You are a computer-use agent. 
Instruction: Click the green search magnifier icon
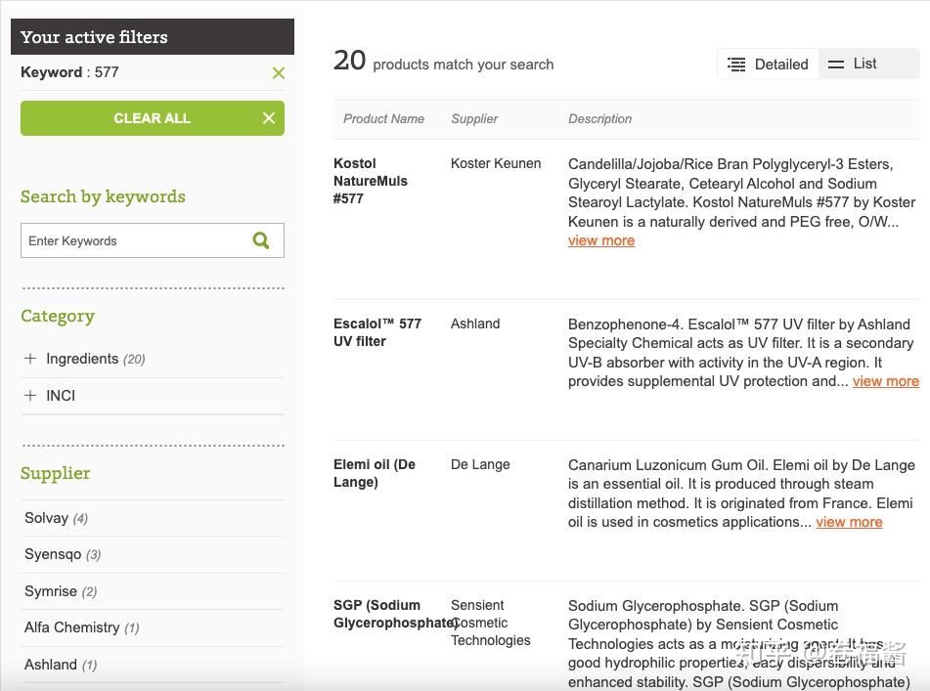[261, 240]
